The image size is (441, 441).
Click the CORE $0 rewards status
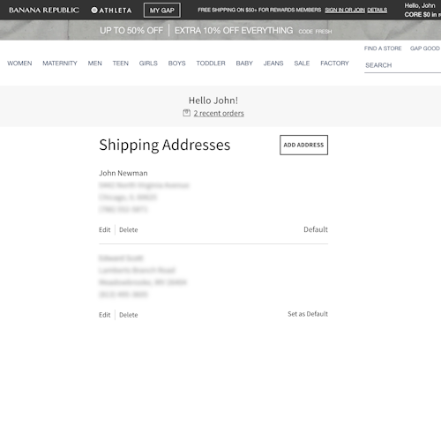coord(422,14)
